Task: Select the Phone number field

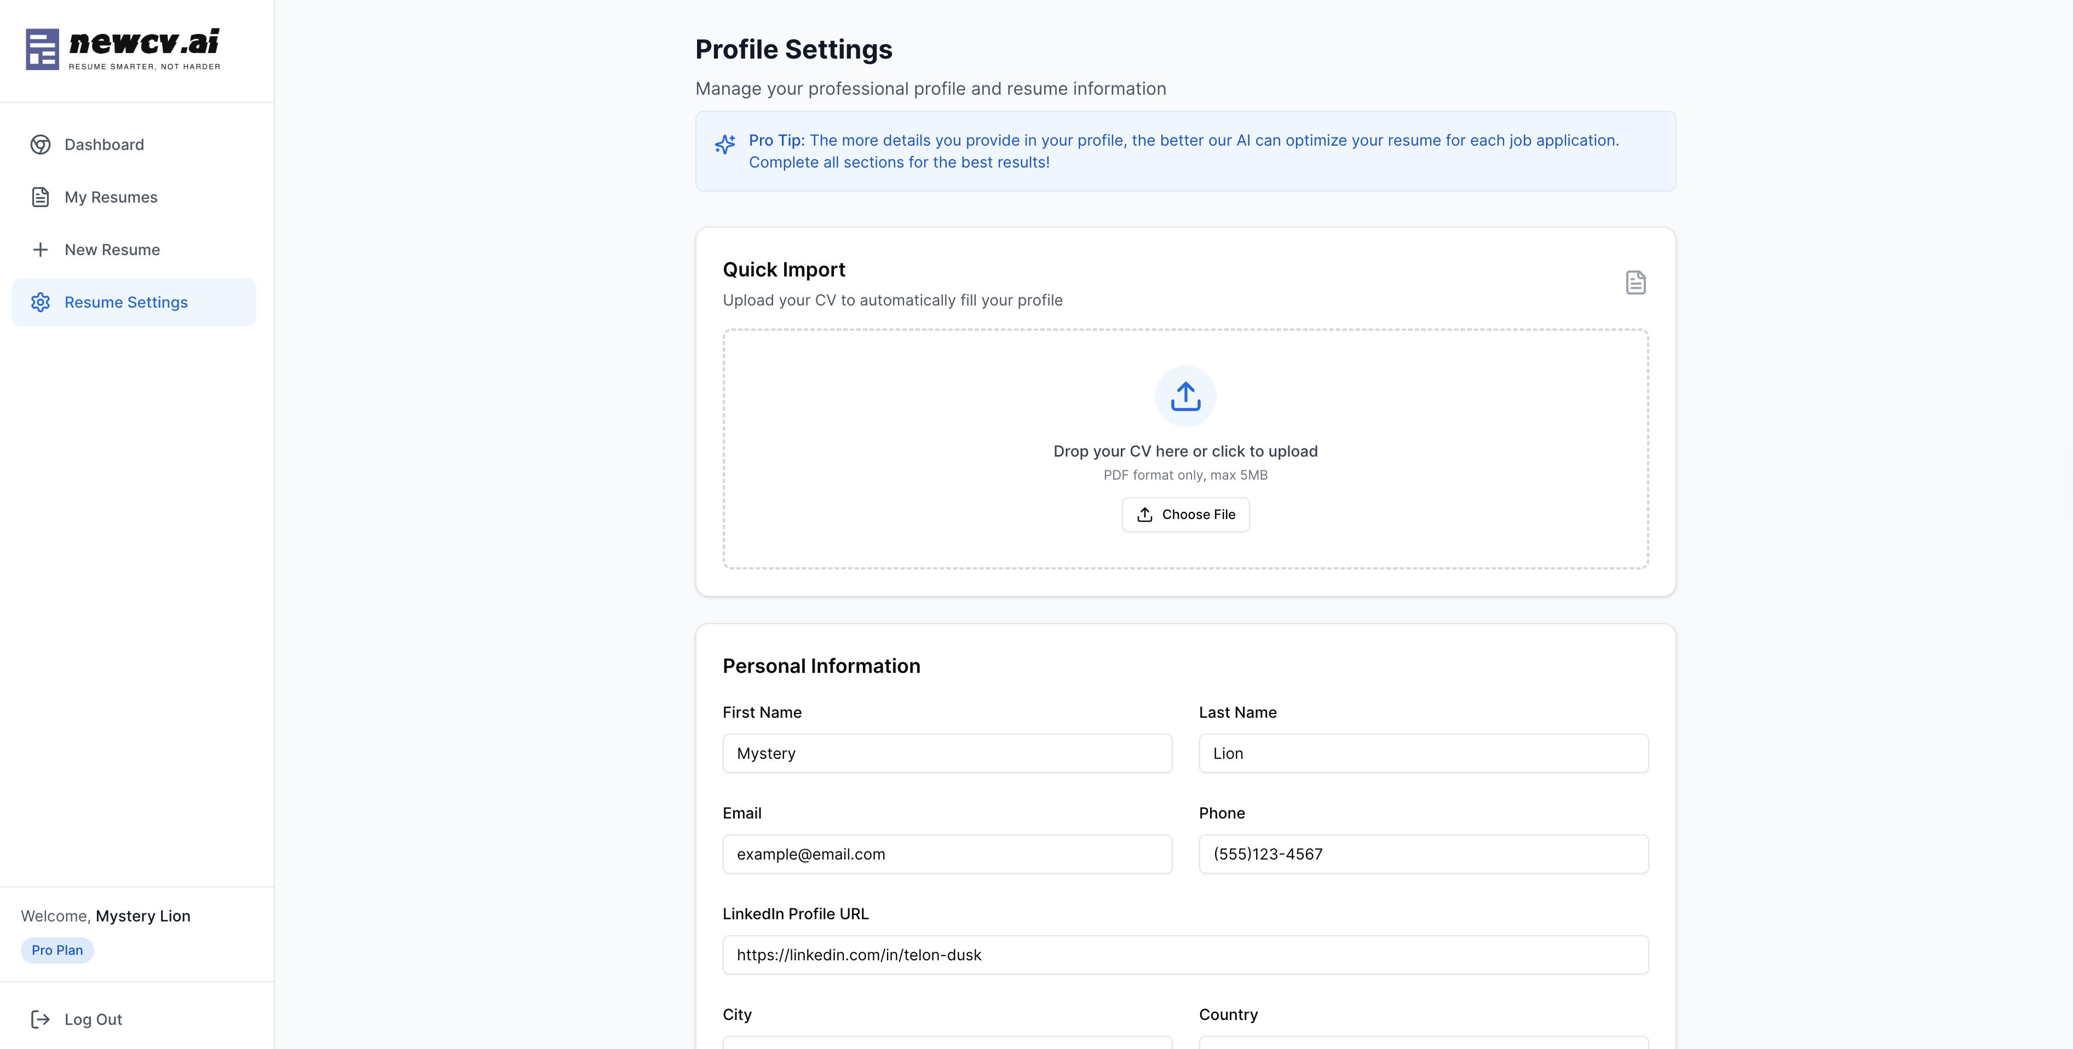Action: pyautogui.click(x=1423, y=854)
